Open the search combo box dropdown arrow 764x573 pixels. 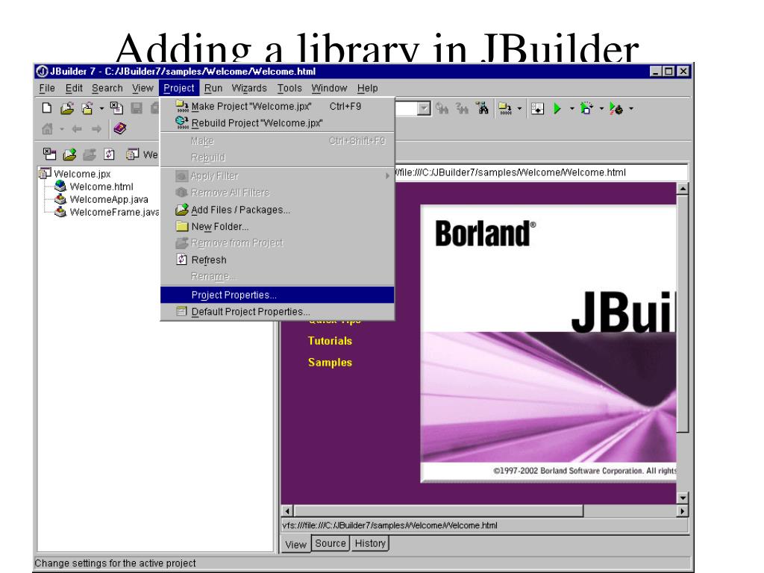point(424,108)
